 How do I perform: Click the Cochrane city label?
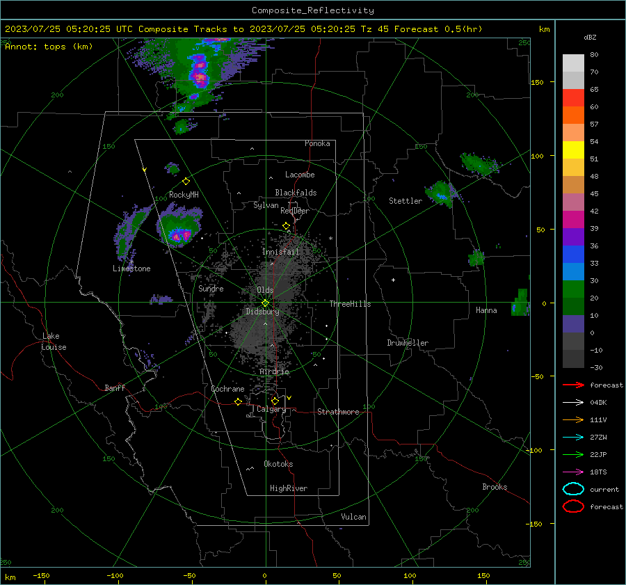point(227,389)
